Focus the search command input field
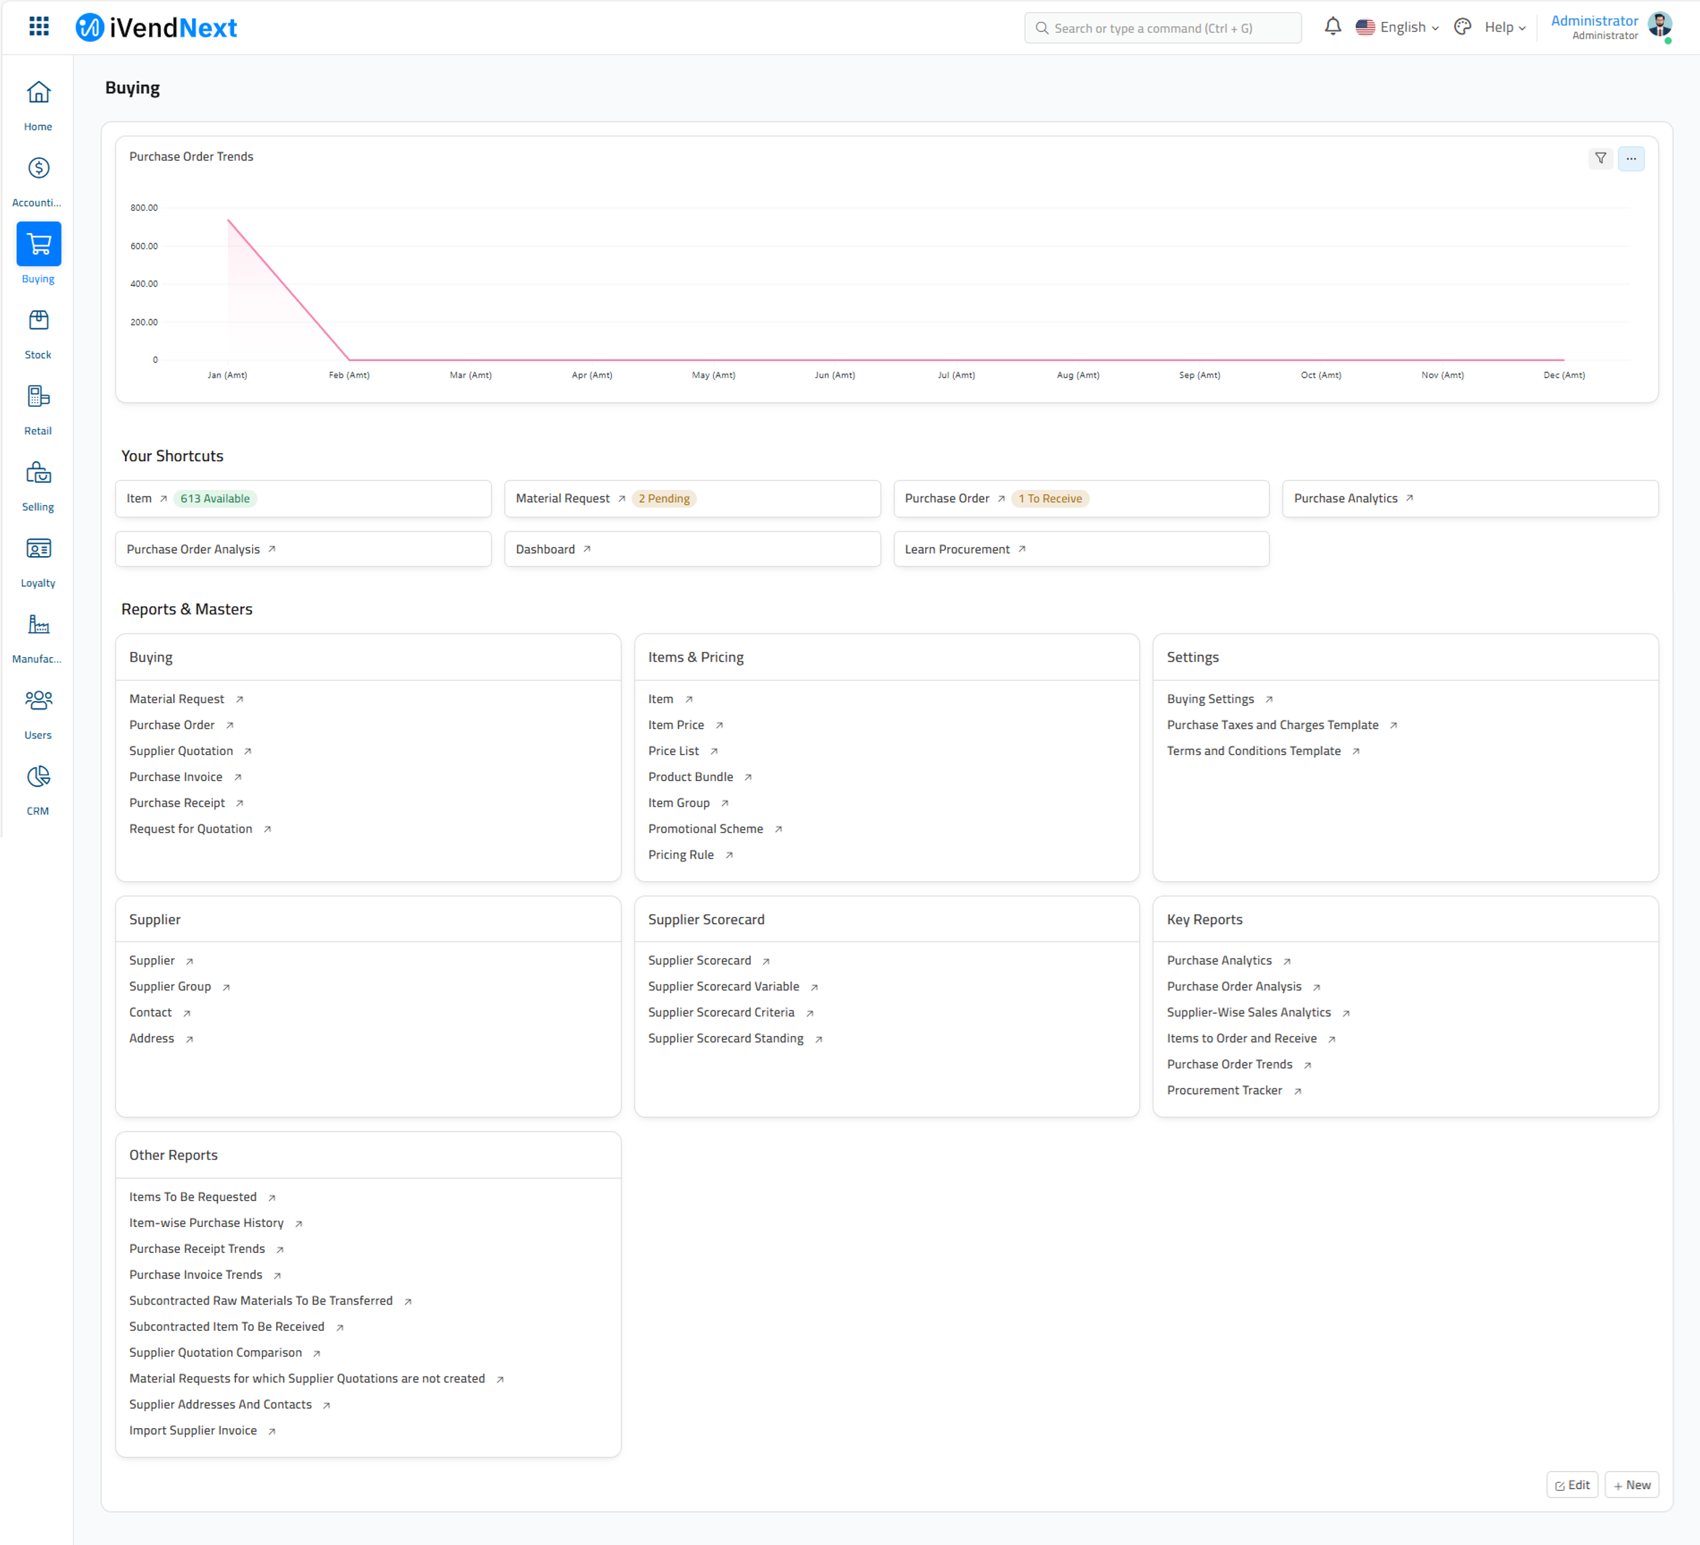1700x1545 pixels. (1164, 28)
